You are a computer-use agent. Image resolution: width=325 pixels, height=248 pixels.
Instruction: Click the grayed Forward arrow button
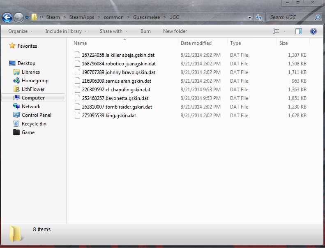tap(18, 17)
